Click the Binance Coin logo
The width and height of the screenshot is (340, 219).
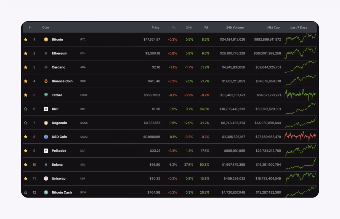(x=46, y=81)
